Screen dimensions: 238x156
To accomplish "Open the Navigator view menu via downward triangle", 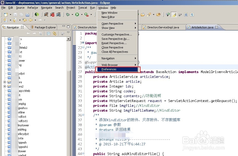I will pos(68,32).
